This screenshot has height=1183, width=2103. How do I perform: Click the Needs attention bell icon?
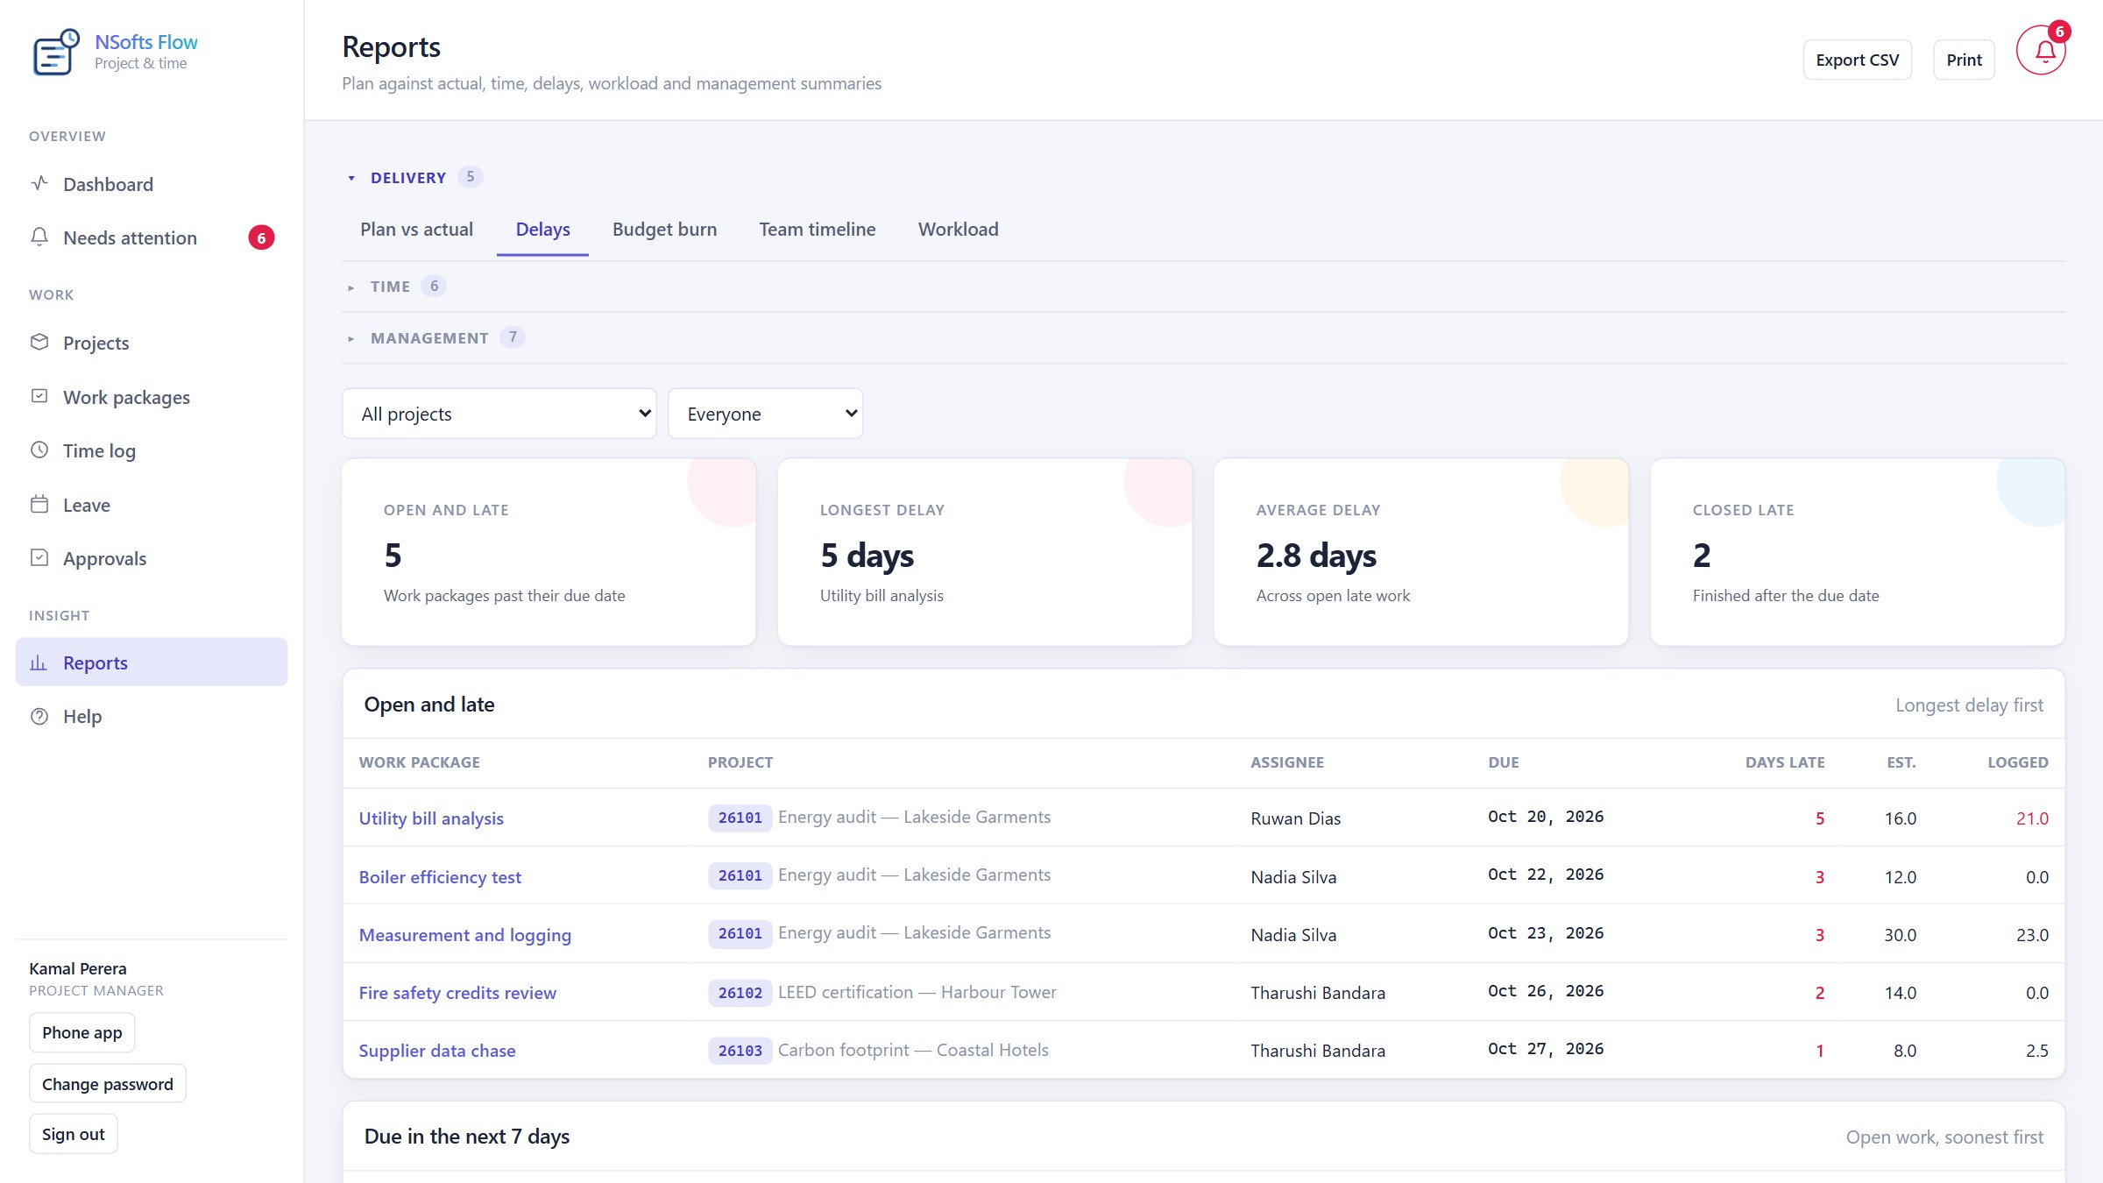point(39,237)
